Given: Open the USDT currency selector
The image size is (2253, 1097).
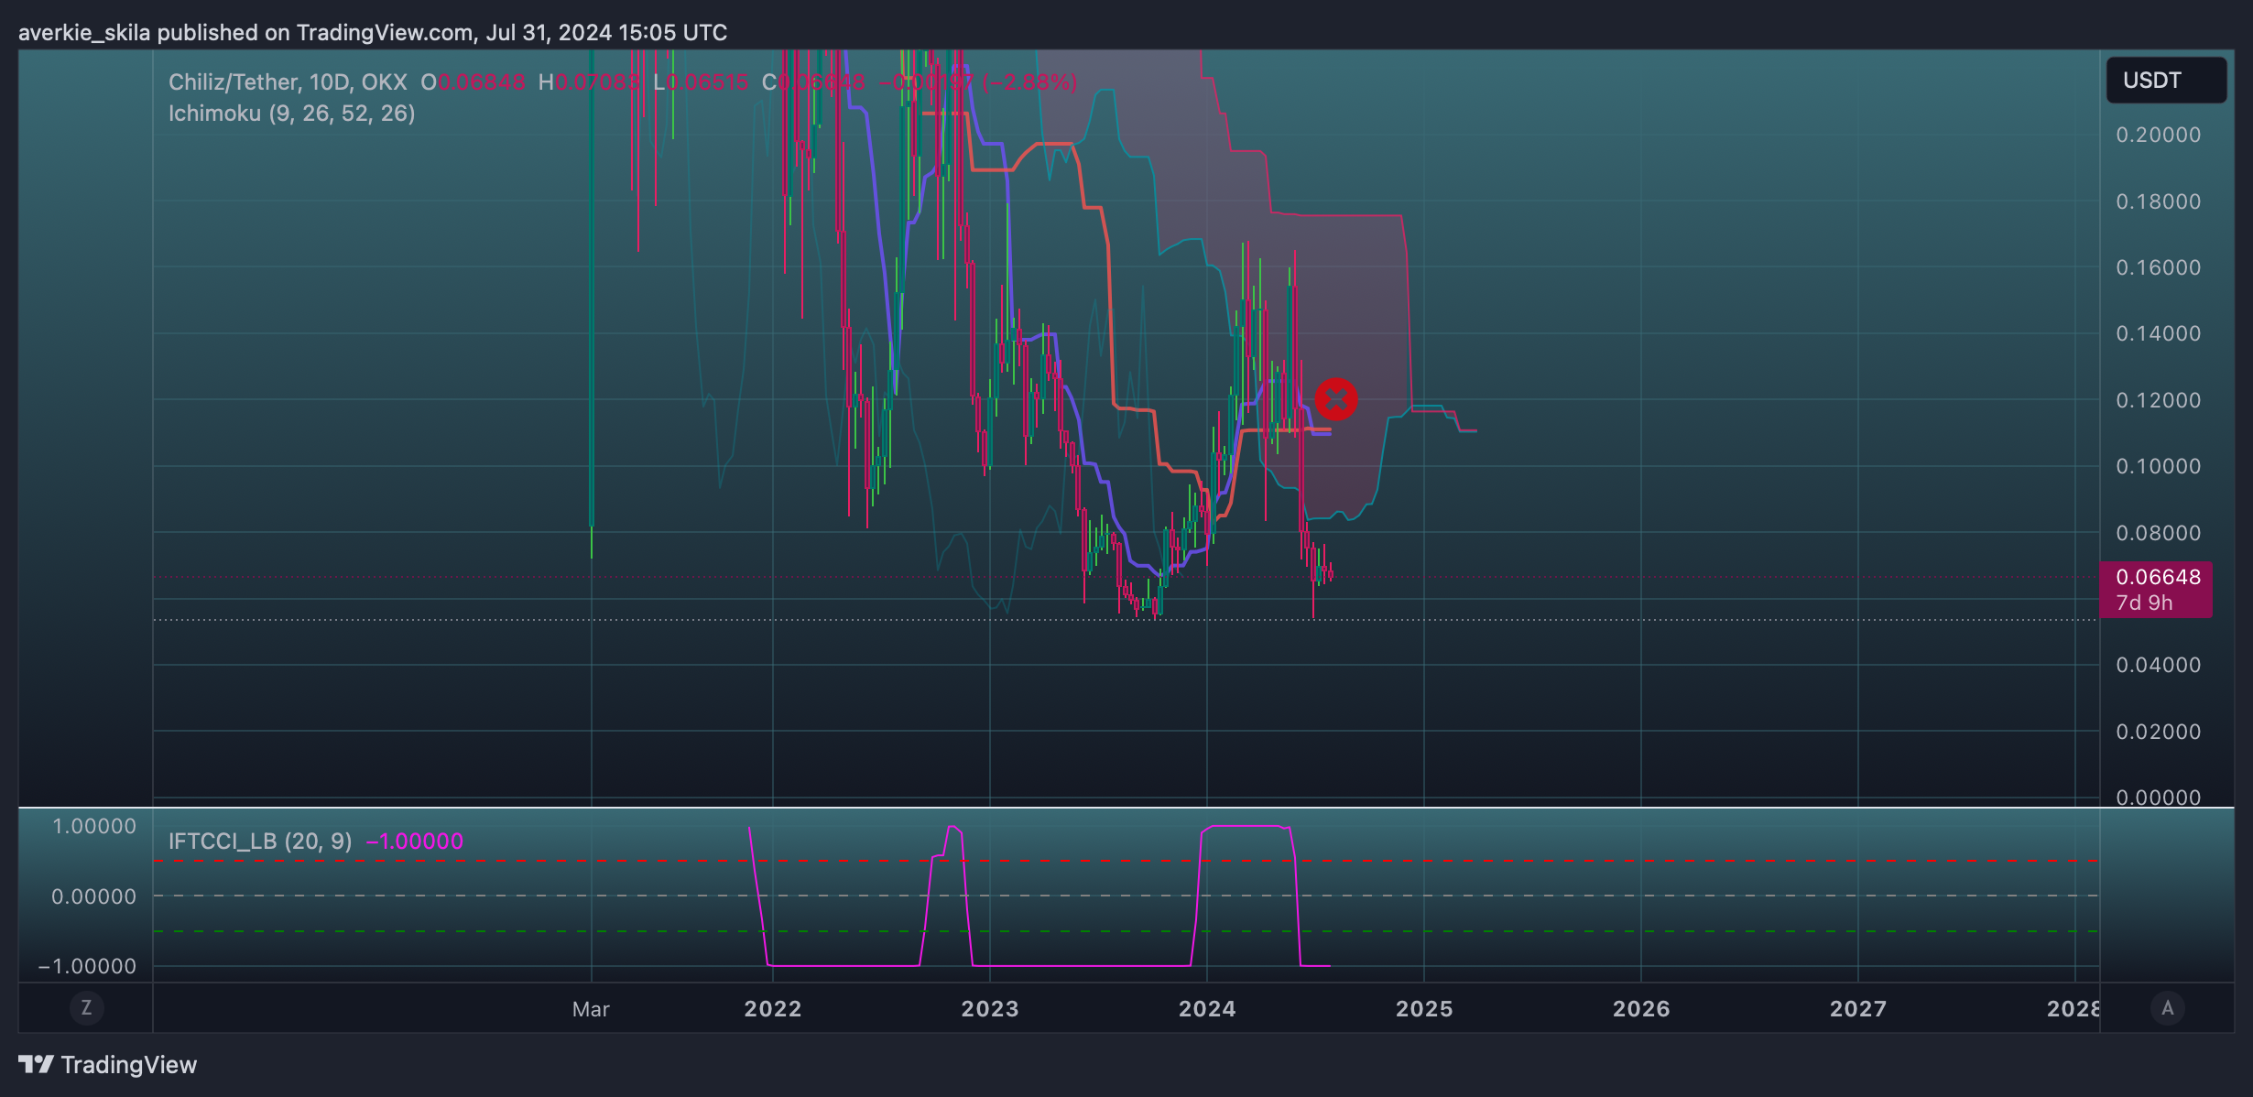Looking at the screenshot, I should pyautogui.click(x=2166, y=81).
